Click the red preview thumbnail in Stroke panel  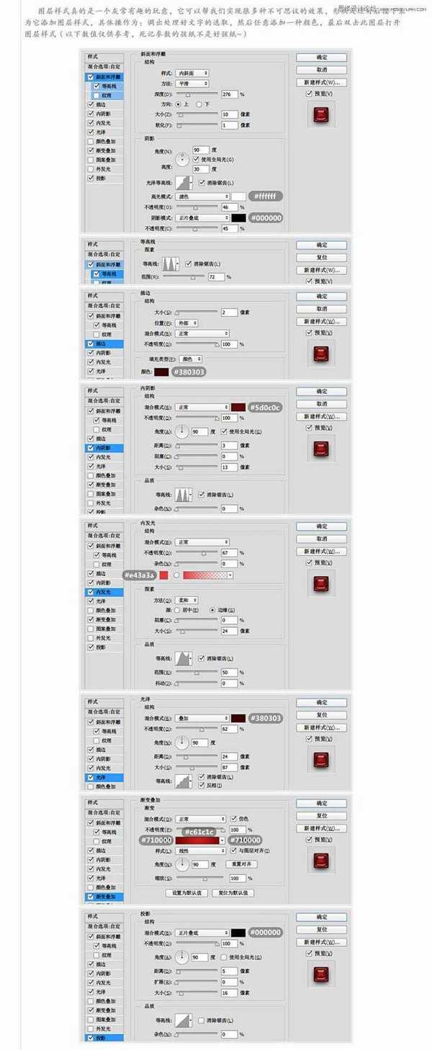click(x=320, y=354)
